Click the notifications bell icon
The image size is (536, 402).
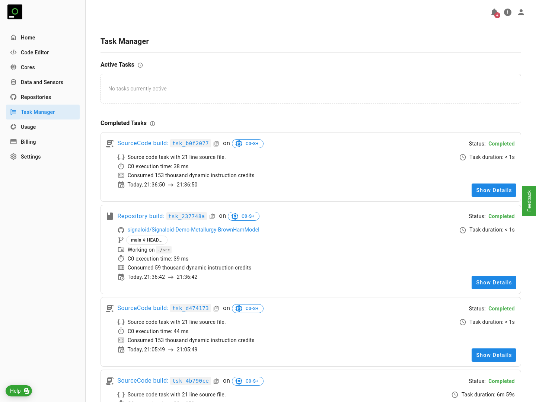pyautogui.click(x=494, y=13)
